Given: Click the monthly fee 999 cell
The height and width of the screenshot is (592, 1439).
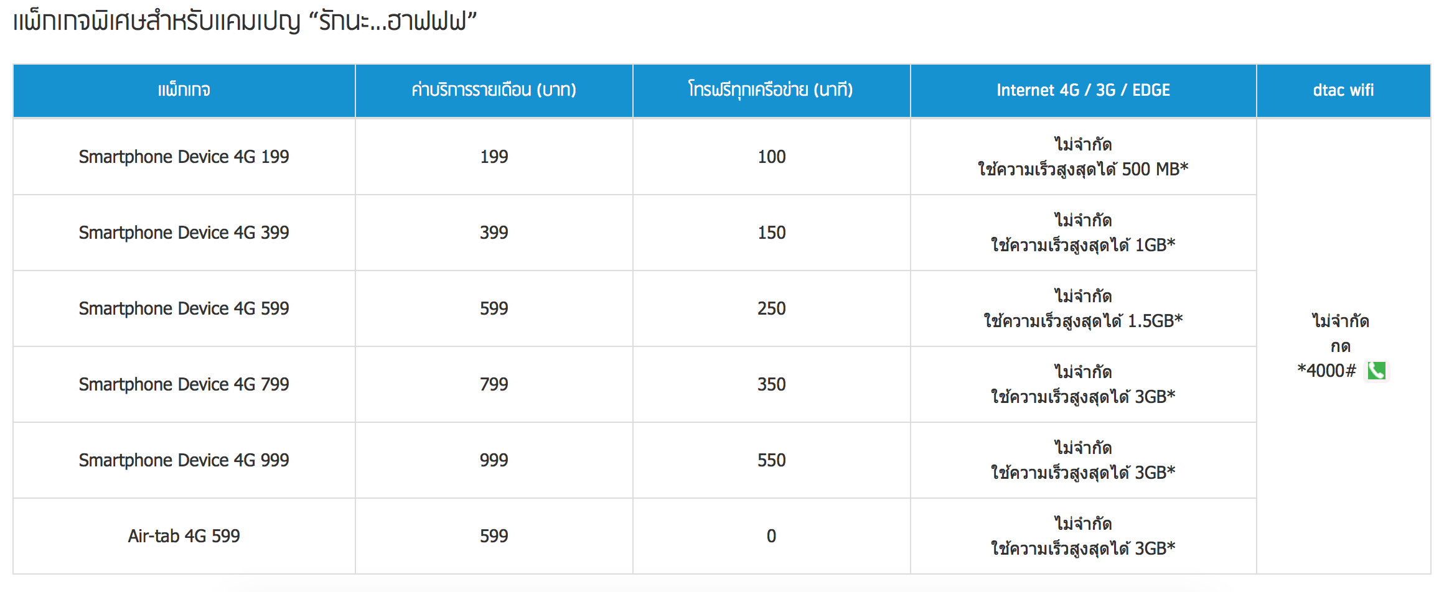Looking at the screenshot, I should coord(494,460).
